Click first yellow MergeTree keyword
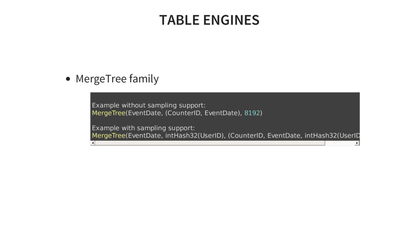 pos(108,113)
